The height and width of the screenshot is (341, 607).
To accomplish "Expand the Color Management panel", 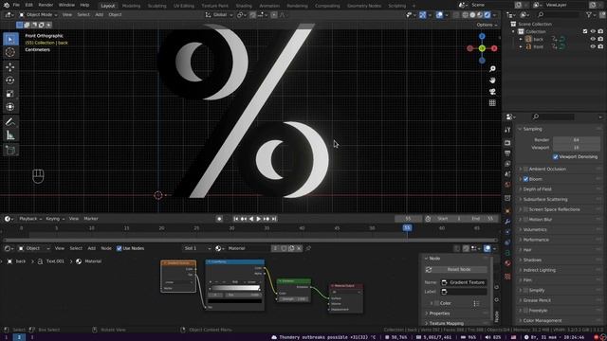I will 542,320.
